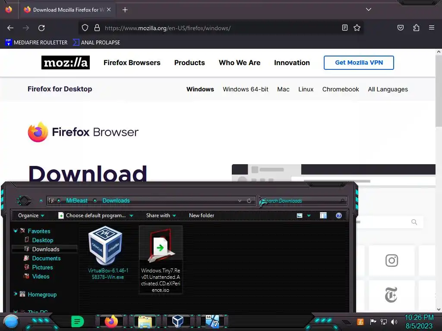Click Downloads in Explorer breadcrumb

[116, 201]
